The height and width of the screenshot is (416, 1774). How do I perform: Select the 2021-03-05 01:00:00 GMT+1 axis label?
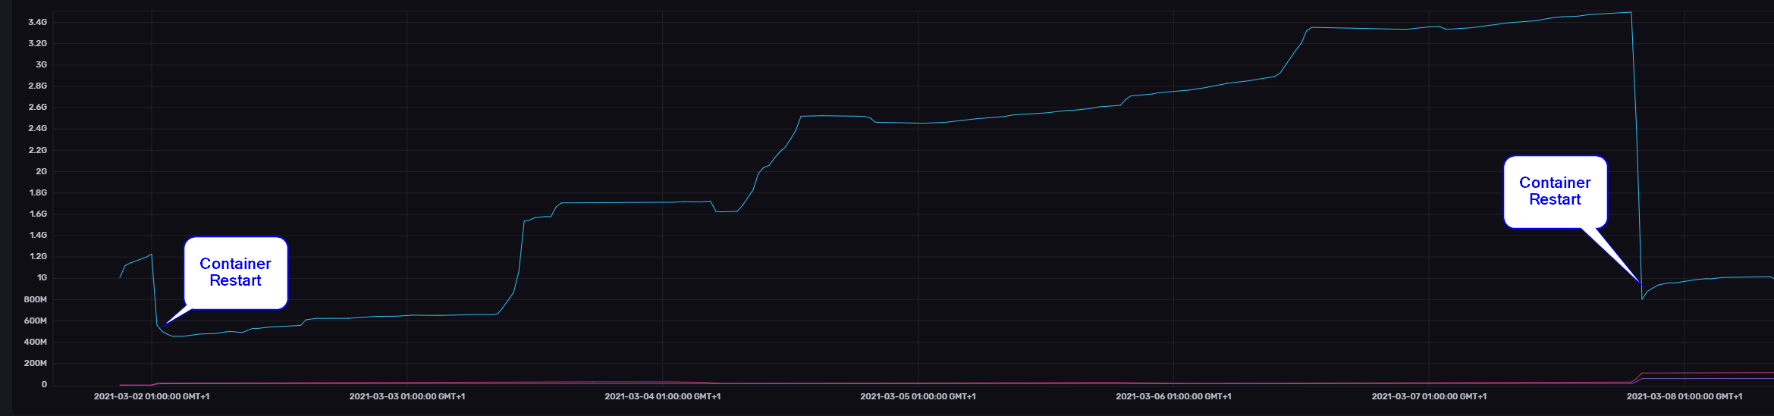click(x=918, y=396)
